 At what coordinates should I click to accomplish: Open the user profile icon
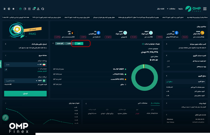38,9
